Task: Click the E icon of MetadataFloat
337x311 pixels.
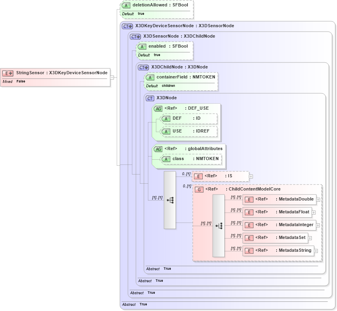Action: (x=249, y=213)
